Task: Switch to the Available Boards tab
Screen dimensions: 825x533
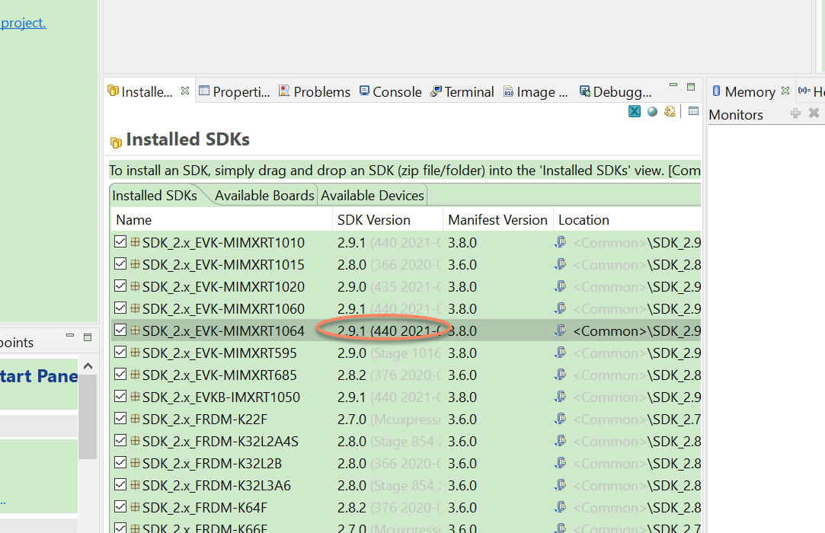Action: (x=264, y=195)
